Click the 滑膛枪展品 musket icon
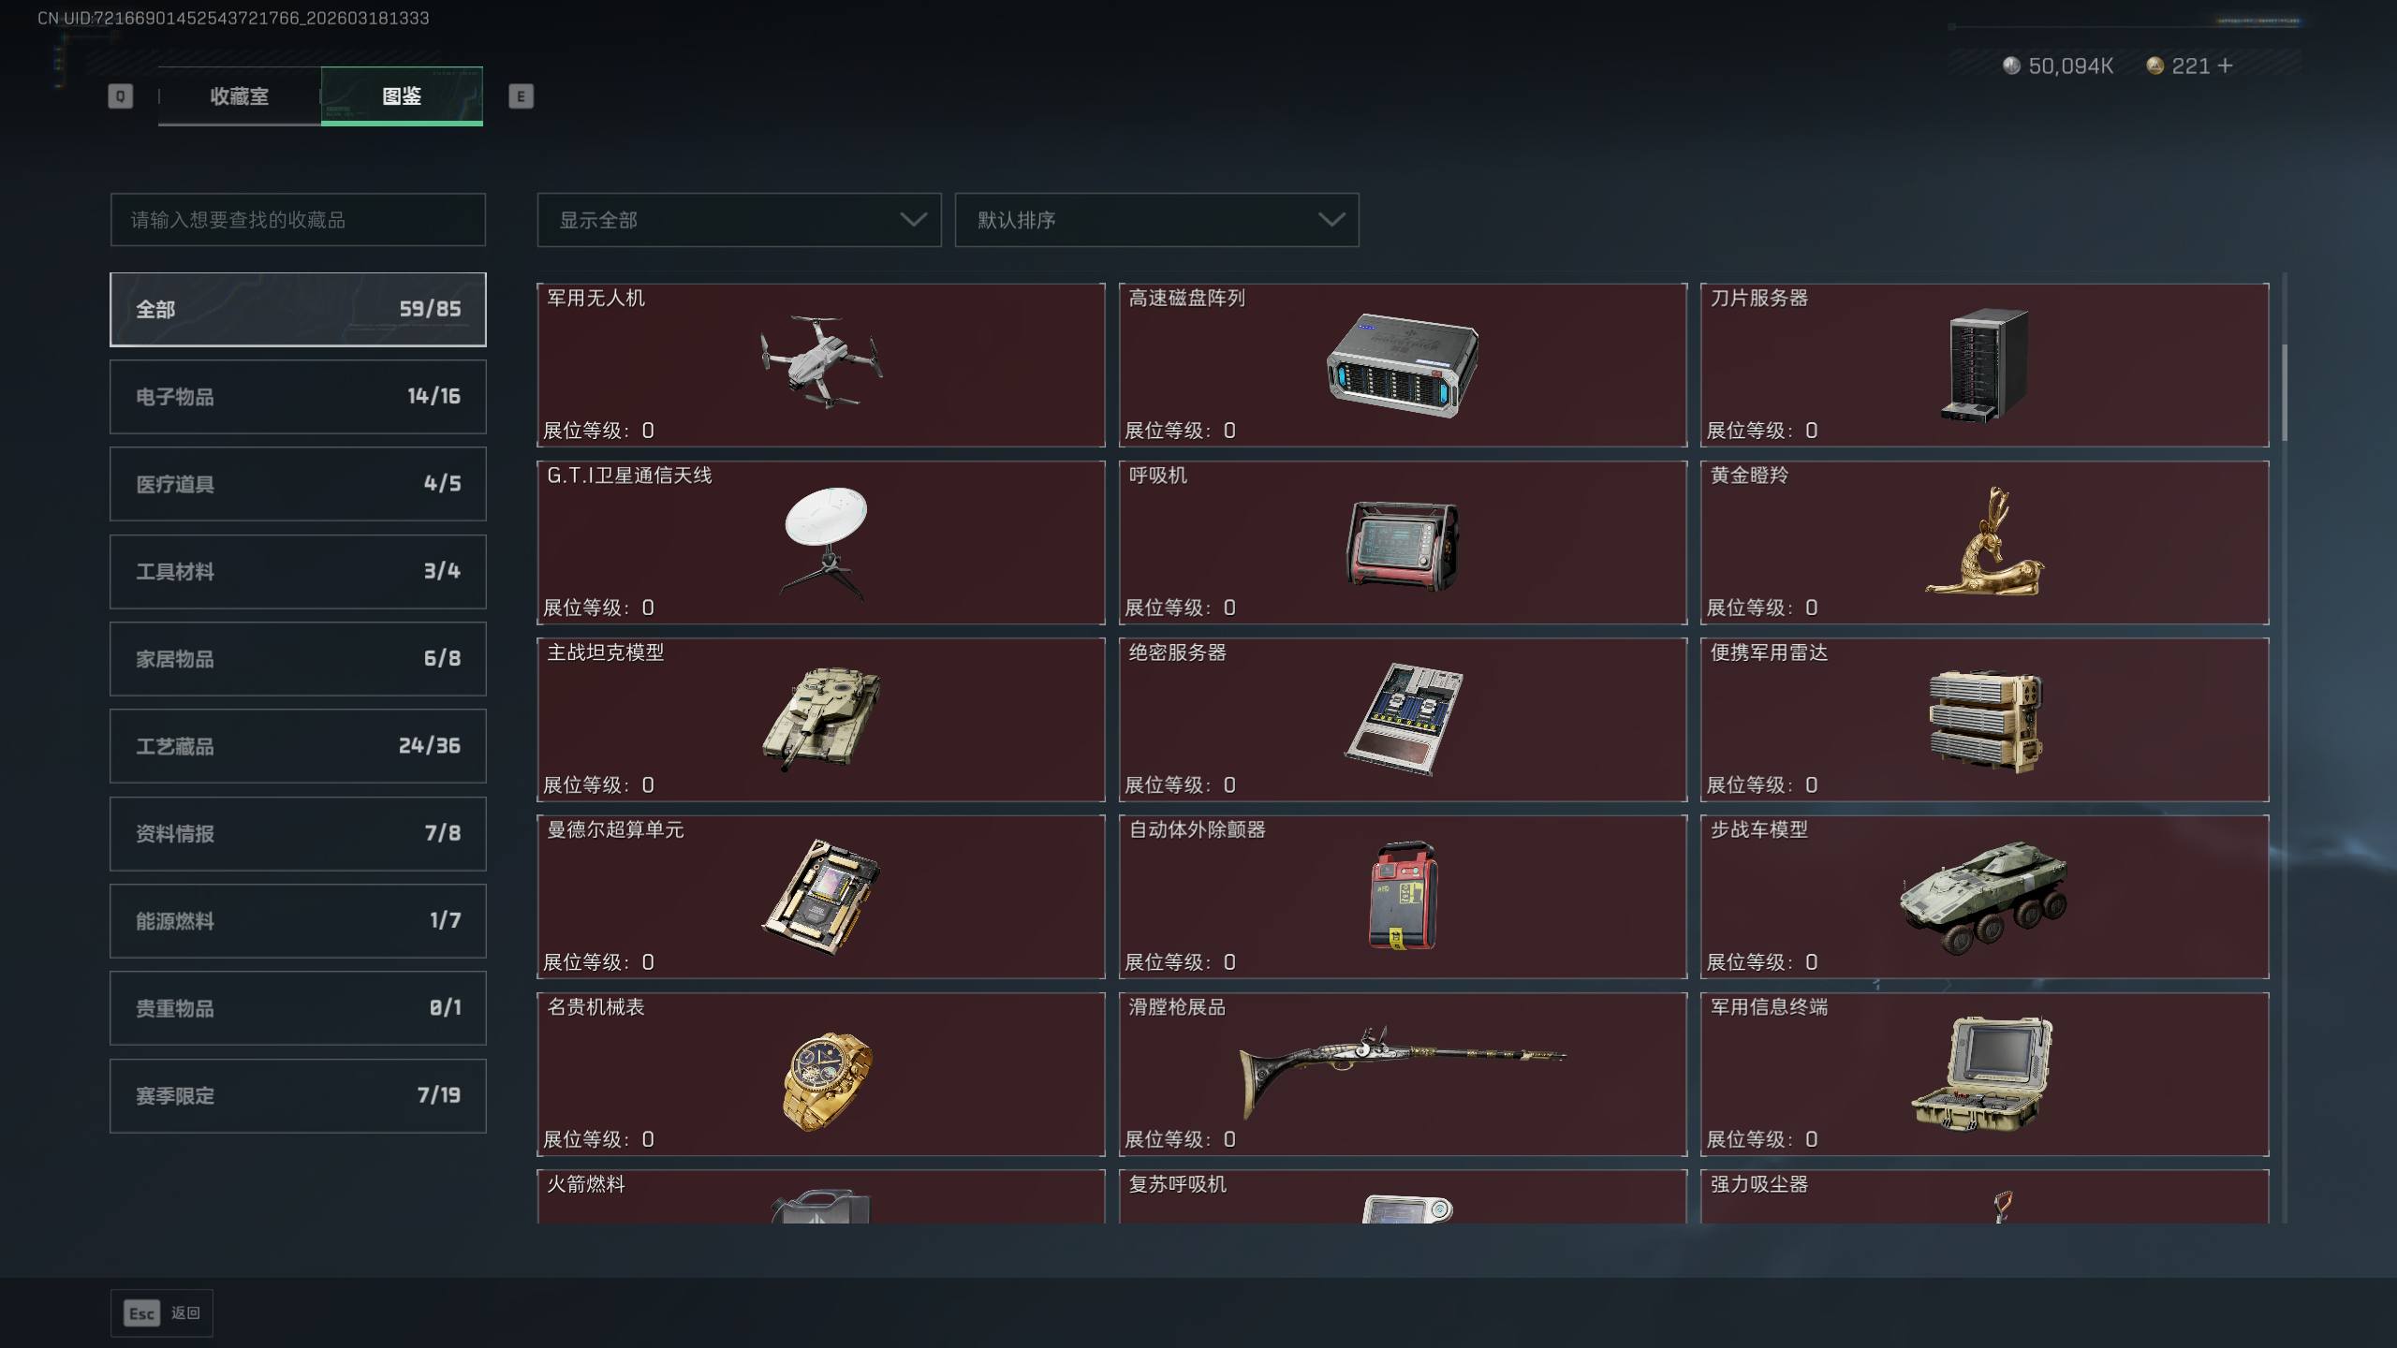The image size is (2397, 1348). click(1402, 1071)
